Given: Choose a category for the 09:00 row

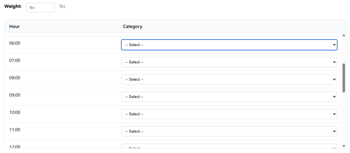Looking at the screenshot, I should tap(229, 97).
